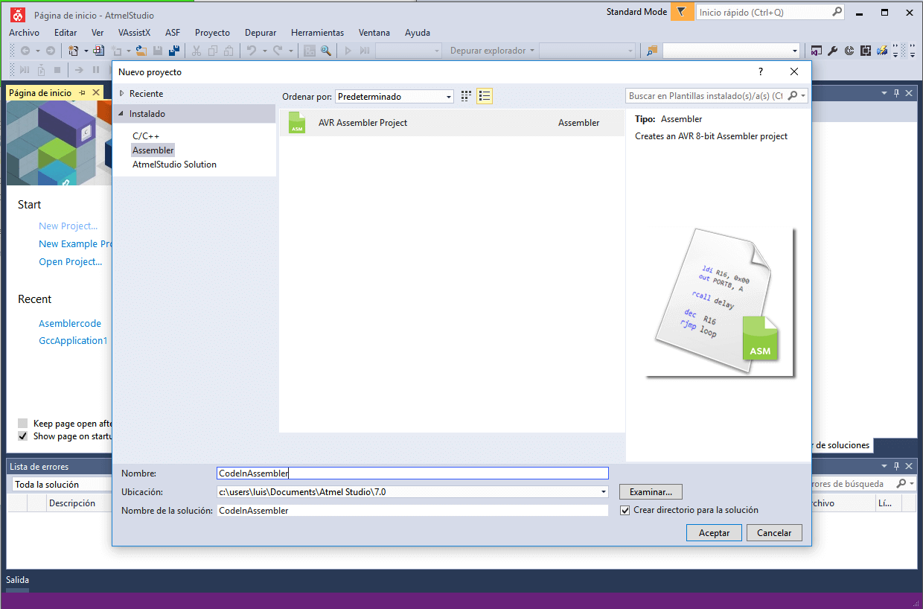
Task: Click the Nombre project name field
Action: click(412, 473)
